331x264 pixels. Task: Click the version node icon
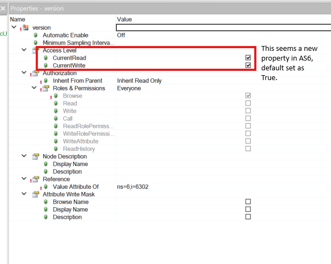pyautogui.click(x=26, y=28)
